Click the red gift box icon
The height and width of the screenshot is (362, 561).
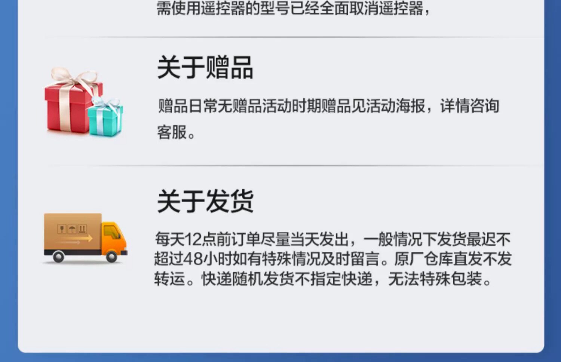click(71, 107)
